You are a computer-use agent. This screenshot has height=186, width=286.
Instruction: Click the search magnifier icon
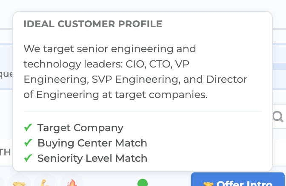point(278,117)
